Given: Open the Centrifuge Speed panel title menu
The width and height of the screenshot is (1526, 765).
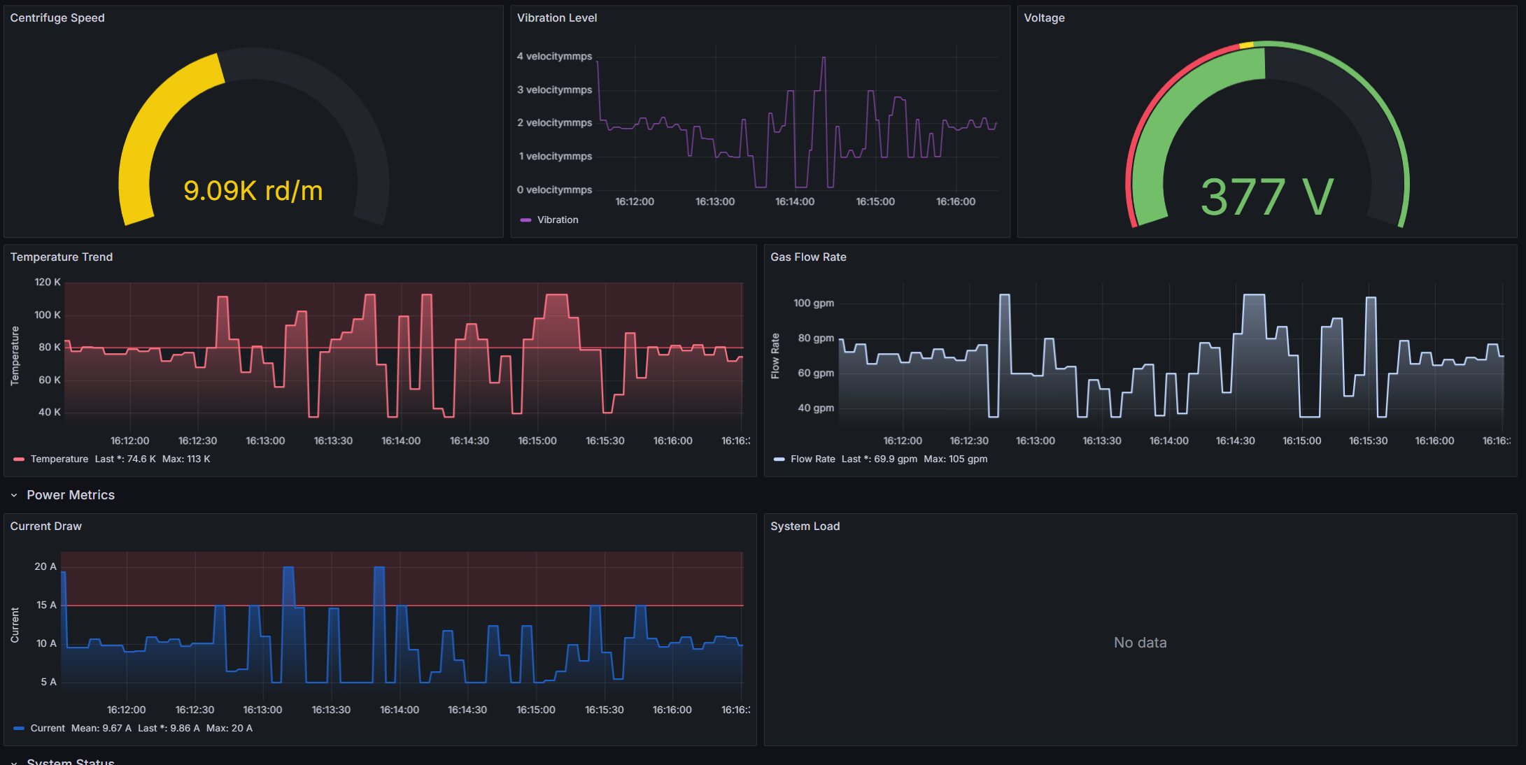Looking at the screenshot, I should click(x=57, y=17).
